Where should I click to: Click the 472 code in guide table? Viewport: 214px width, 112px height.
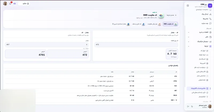[175, 76]
